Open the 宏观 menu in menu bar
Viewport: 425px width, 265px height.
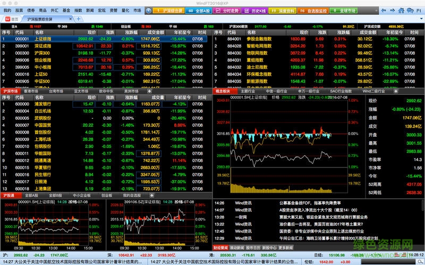(101, 10)
